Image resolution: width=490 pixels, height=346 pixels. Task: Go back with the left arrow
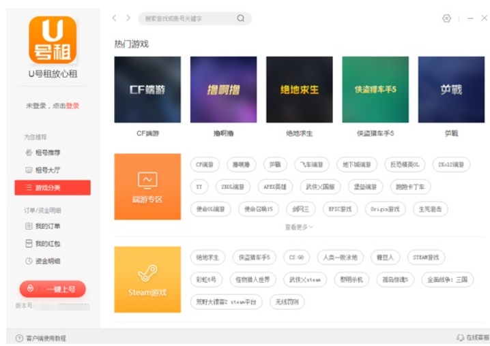pyautogui.click(x=115, y=18)
